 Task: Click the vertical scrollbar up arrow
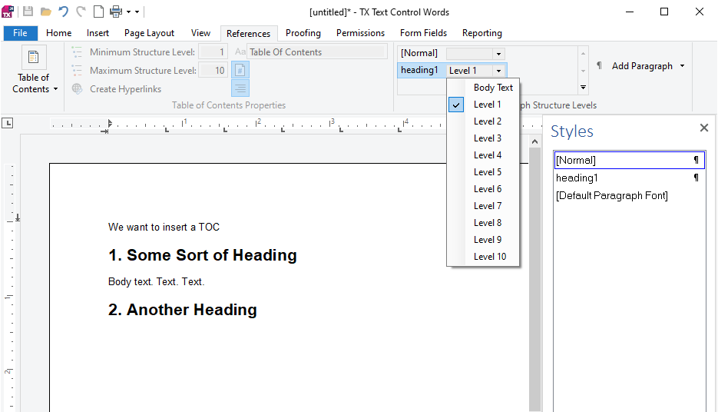[x=534, y=141]
